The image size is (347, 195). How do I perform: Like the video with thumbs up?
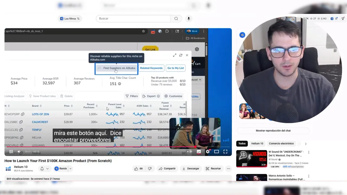pyautogui.click(x=138, y=168)
